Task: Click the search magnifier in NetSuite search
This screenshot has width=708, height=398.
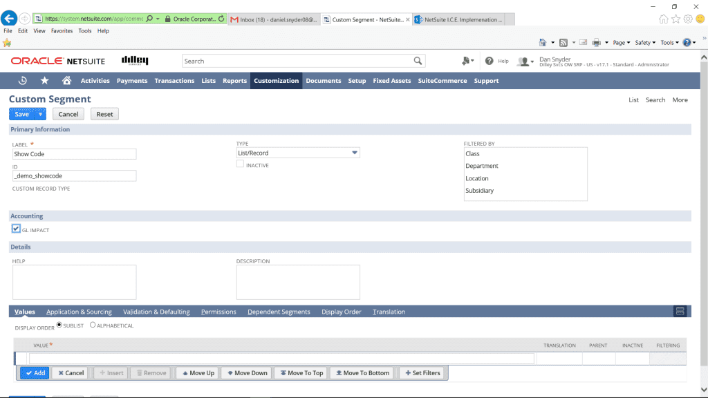Action: point(418,61)
